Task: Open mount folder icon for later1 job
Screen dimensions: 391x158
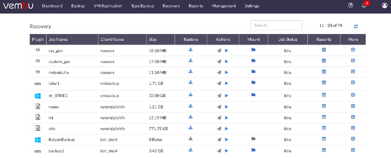Action: (253, 82)
